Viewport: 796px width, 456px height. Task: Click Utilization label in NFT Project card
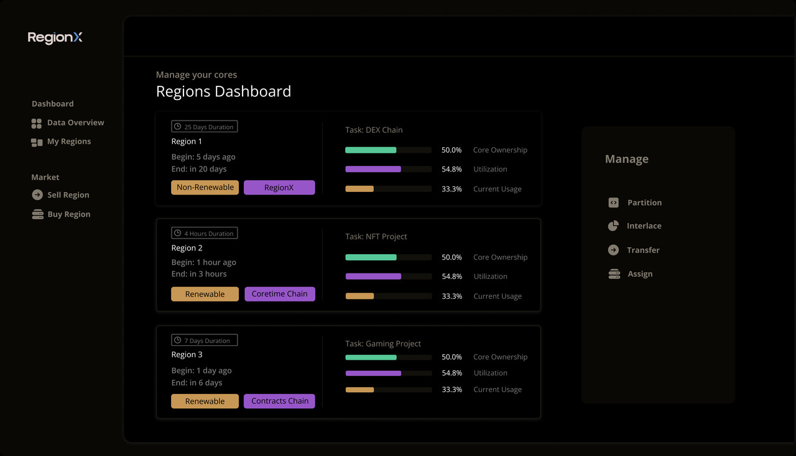click(x=491, y=276)
